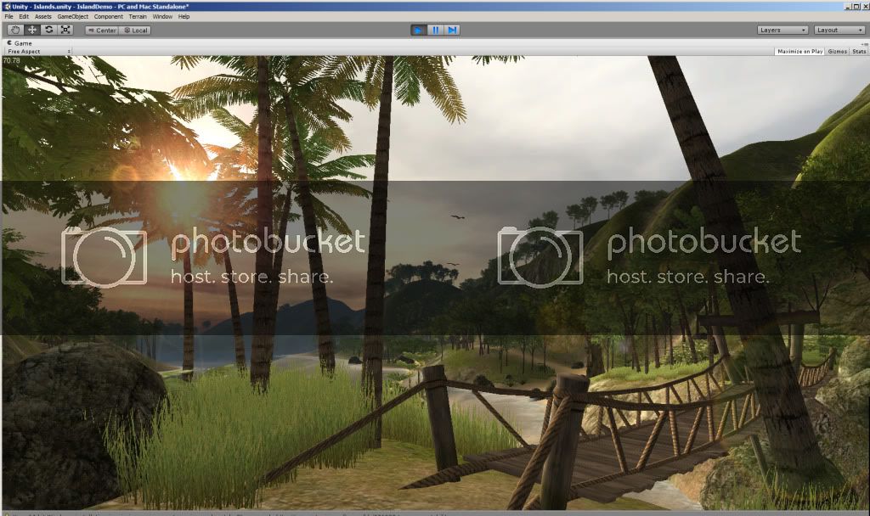The image size is (870, 516).
Task: Open the GameObject menu
Action: pyautogui.click(x=73, y=17)
